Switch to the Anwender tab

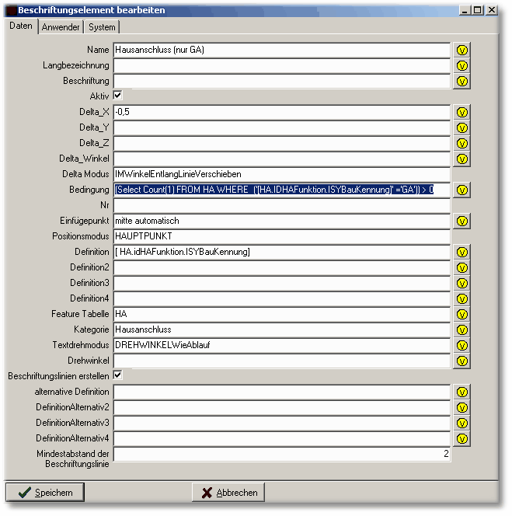pyautogui.click(x=61, y=27)
